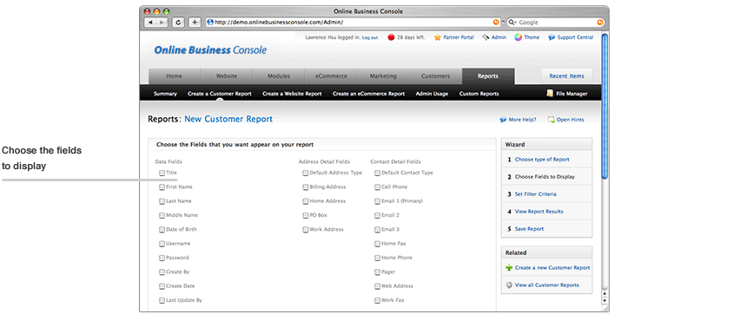Click Save Report wizard step
This screenshot has width=747, height=321.
529,229
